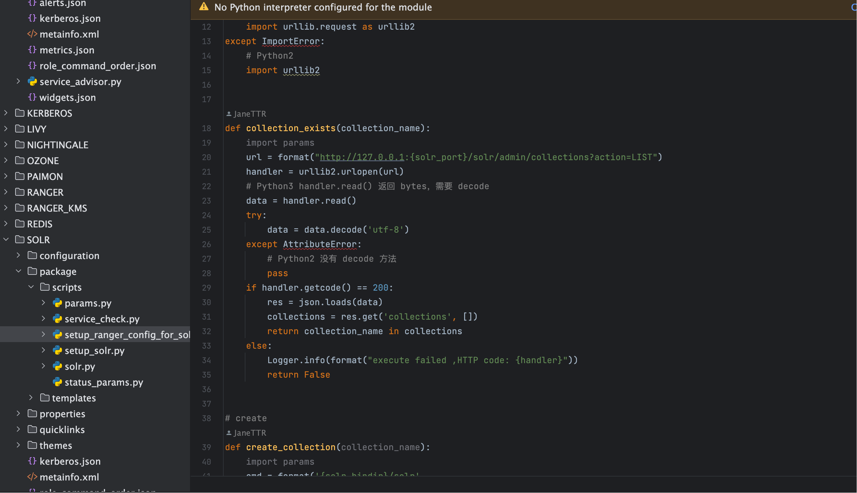
Task: Click line number 29 in the gutter
Action: coord(206,288)
